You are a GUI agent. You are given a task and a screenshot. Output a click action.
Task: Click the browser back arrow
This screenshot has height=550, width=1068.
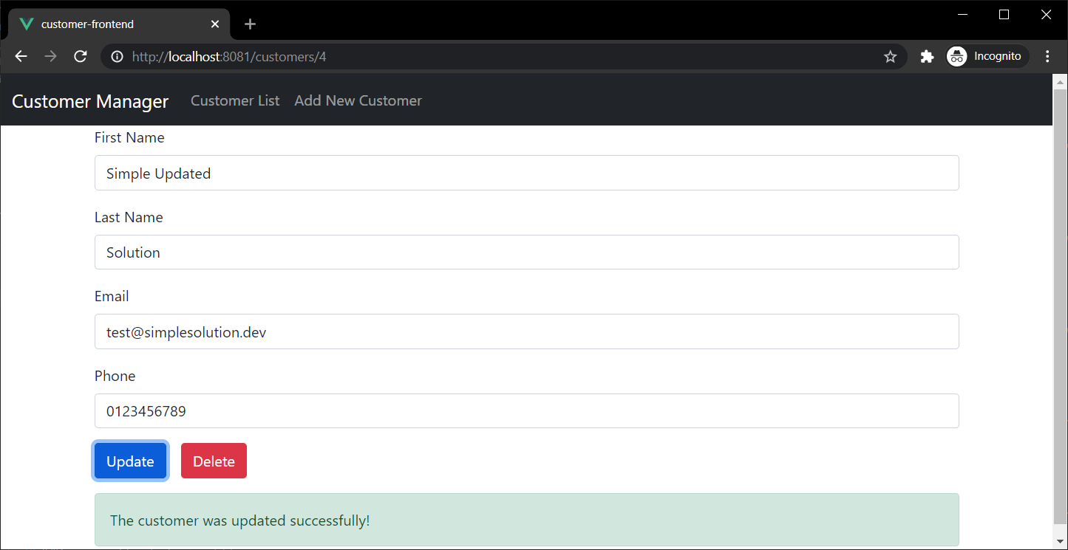point(21,57)
